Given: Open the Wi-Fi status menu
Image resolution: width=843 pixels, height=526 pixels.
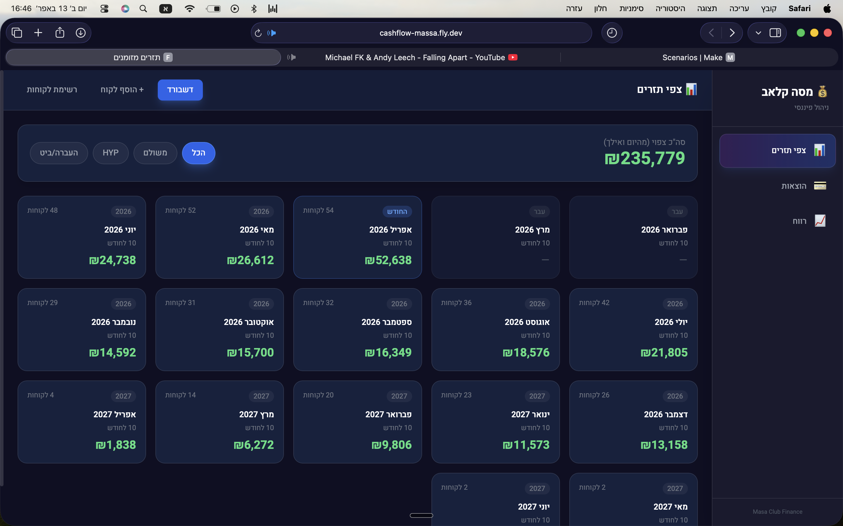Looking at the screenshot, I should [x=189, y=9].
